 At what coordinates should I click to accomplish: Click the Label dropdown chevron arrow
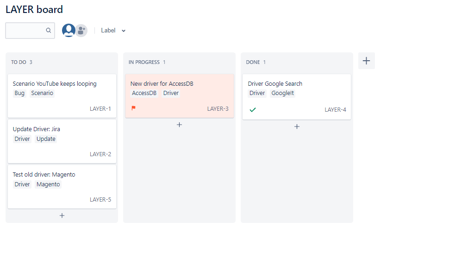pos(124,31)
